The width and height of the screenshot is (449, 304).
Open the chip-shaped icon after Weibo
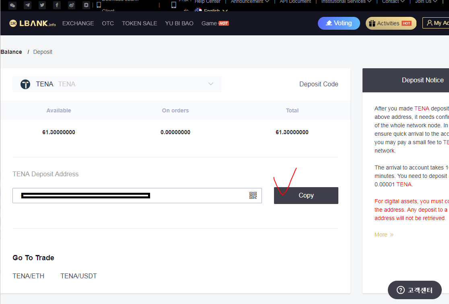(x=86, y=5)
